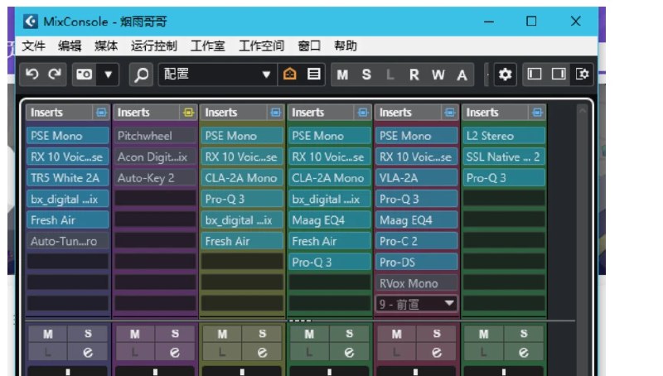
Task: Toggle global Listen L in toolbar
Action: pos(390,75)
